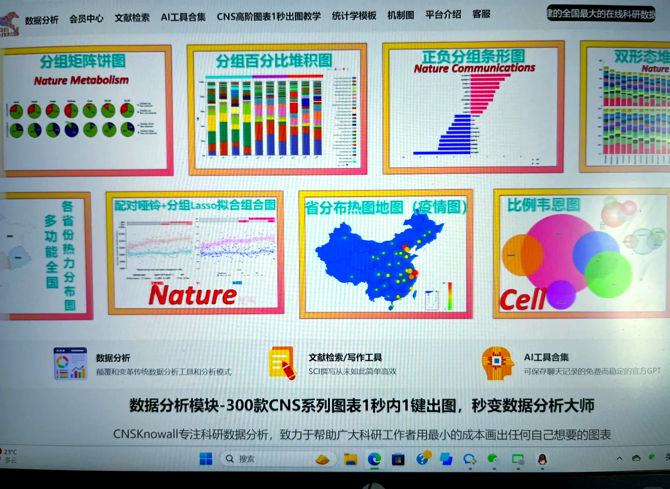The image size is (670, 489).
Task: Open the blue chat-bubble taskbar app
Action: point(469,459)
